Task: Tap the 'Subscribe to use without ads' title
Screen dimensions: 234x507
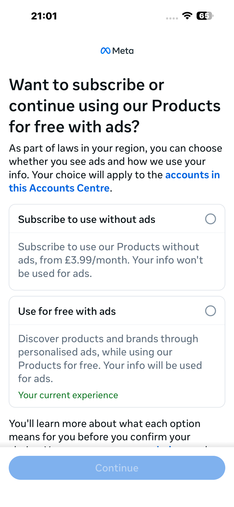Action: (x=87, y=220)
